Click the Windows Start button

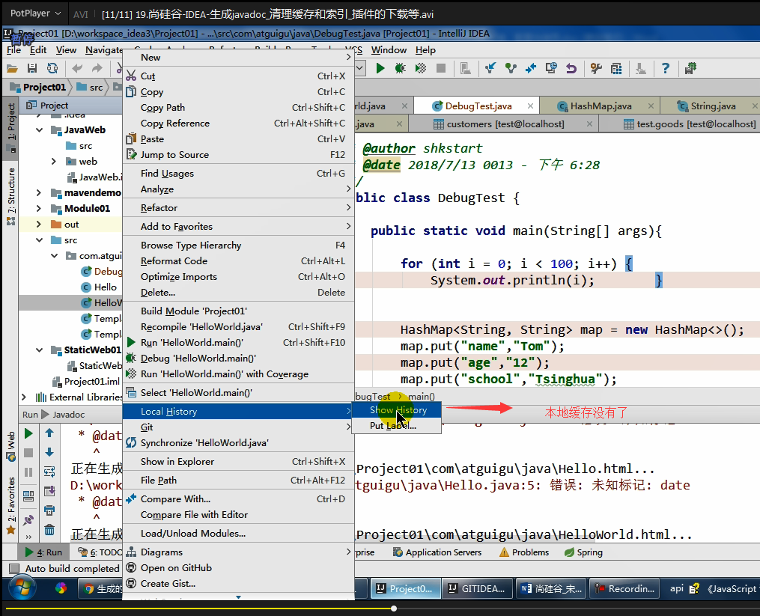(21, 588)
